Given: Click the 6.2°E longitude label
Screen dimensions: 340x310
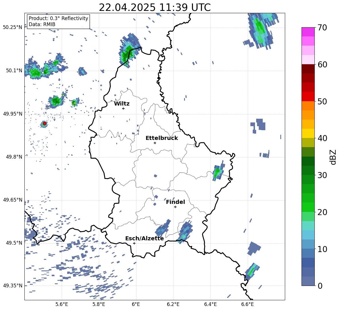Looking at the screenshot, I should [x=173, y=304].
